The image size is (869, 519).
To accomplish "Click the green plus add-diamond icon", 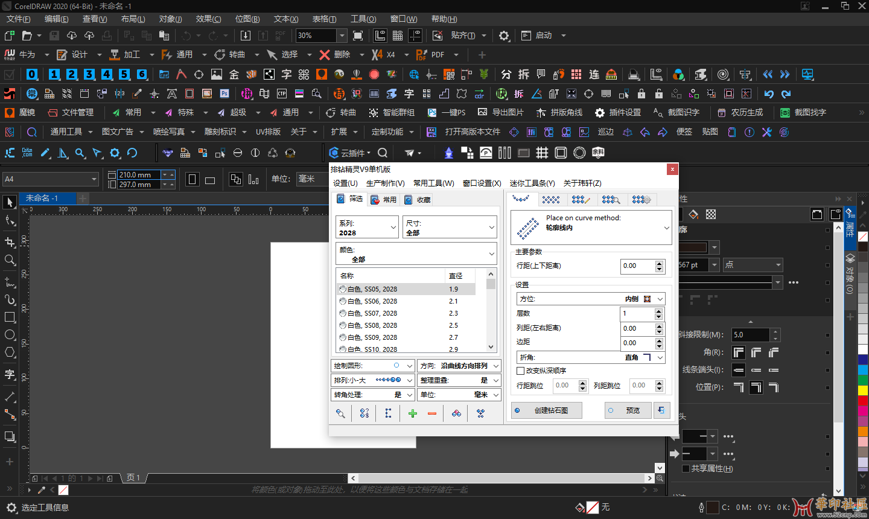I will (x=413, y=413).
